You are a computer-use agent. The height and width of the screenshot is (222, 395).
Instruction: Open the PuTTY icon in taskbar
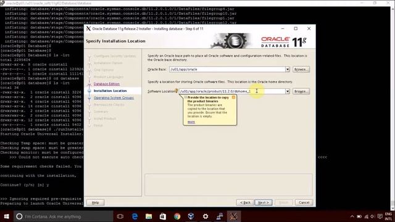pos(220,216)
